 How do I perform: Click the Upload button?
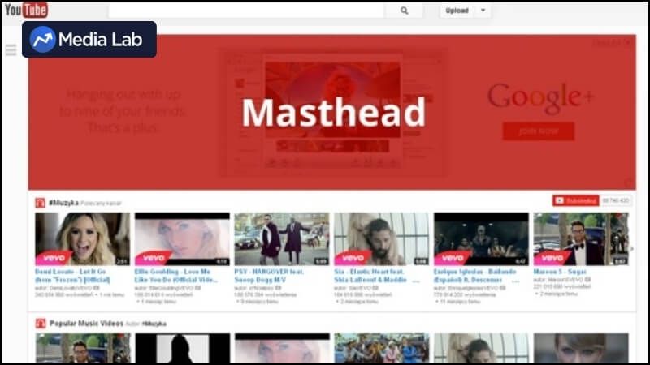coord(457,11)
